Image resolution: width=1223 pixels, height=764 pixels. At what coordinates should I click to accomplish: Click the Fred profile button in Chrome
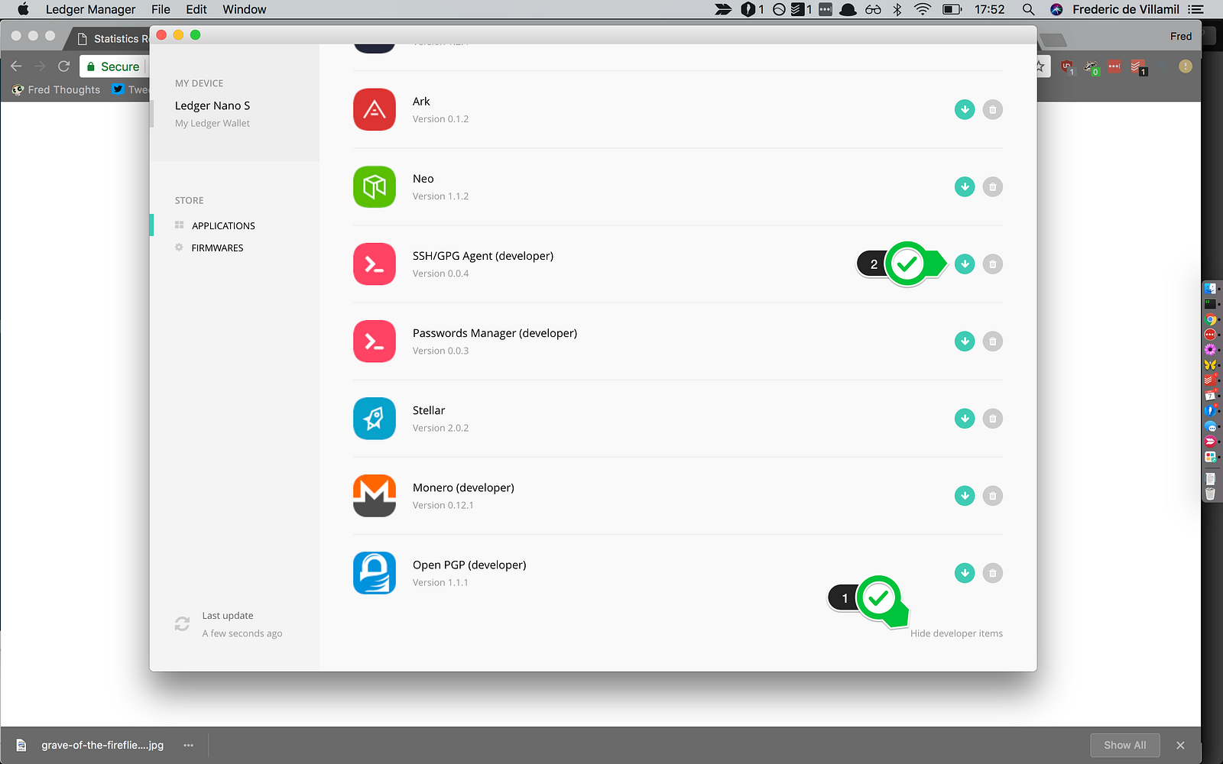point(1181,36)
